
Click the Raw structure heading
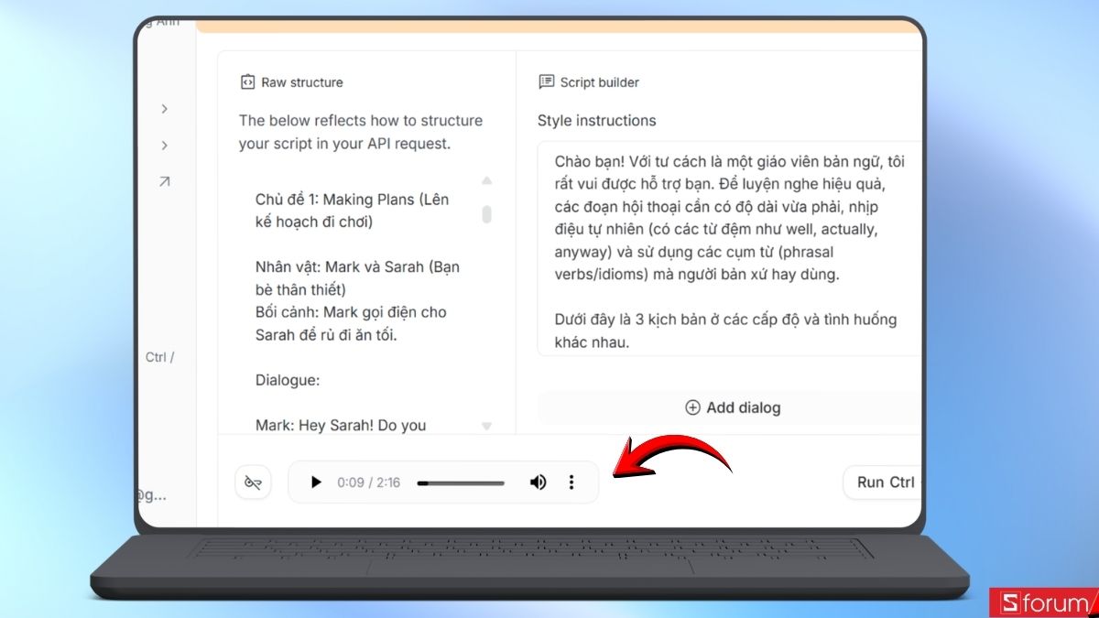pos(302,82)
